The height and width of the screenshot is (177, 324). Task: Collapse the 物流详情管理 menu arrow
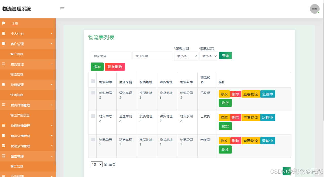pos(52,105)
